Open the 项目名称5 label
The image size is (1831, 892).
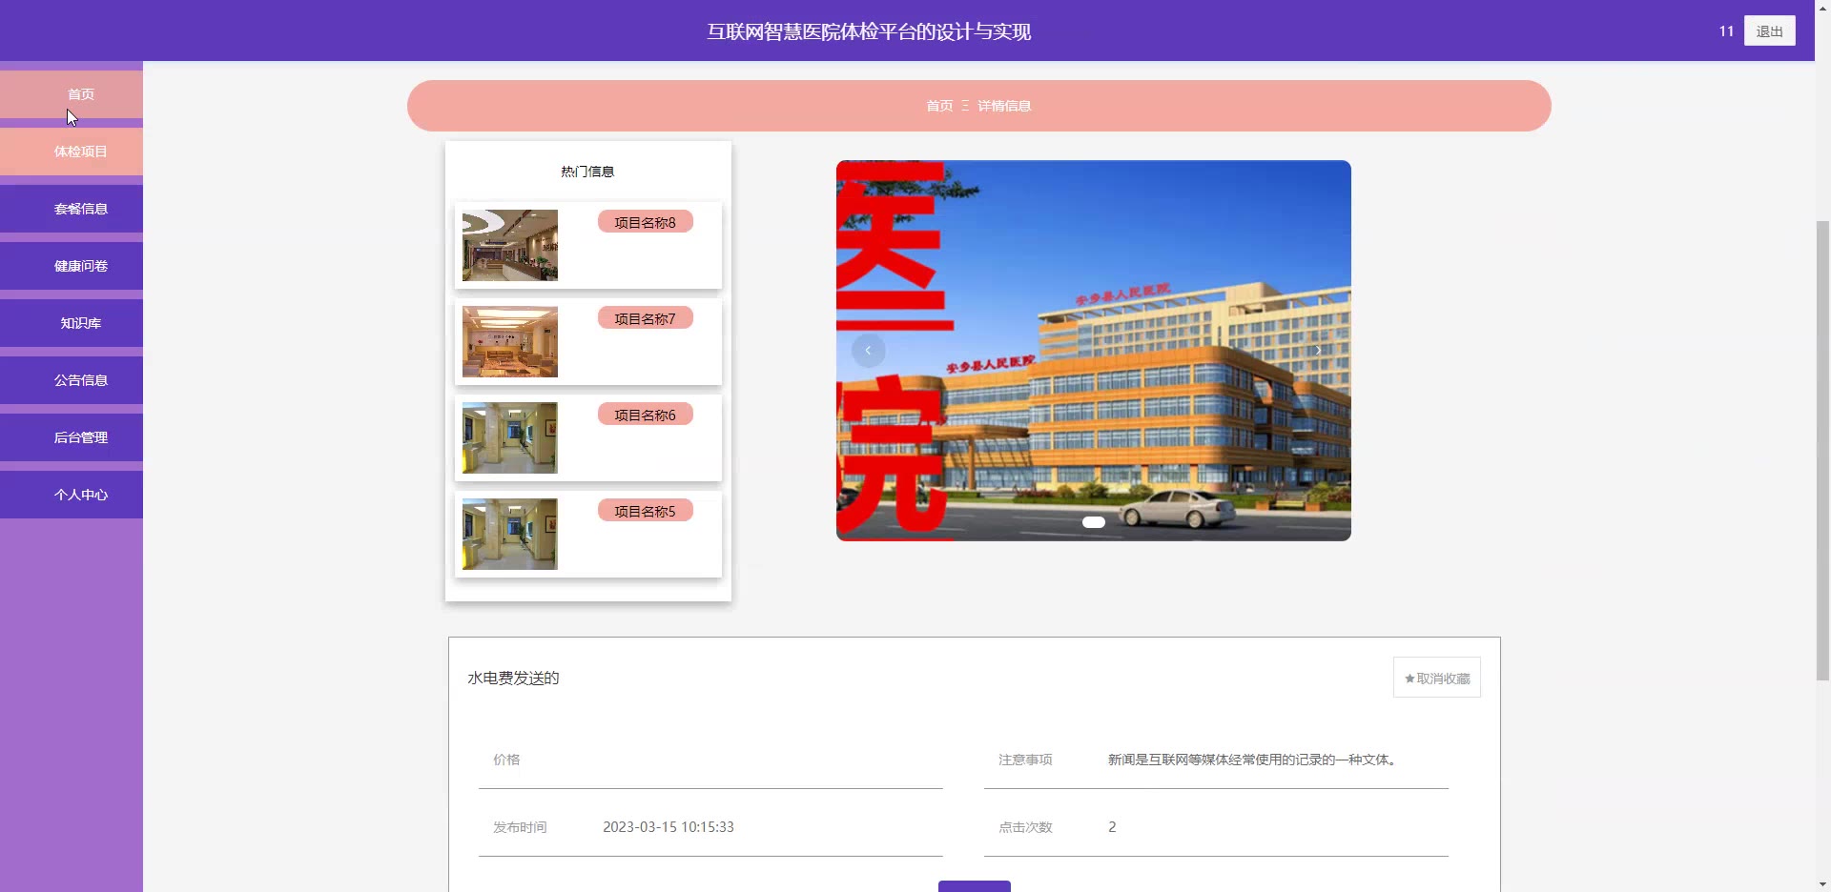tap(645, 511)
